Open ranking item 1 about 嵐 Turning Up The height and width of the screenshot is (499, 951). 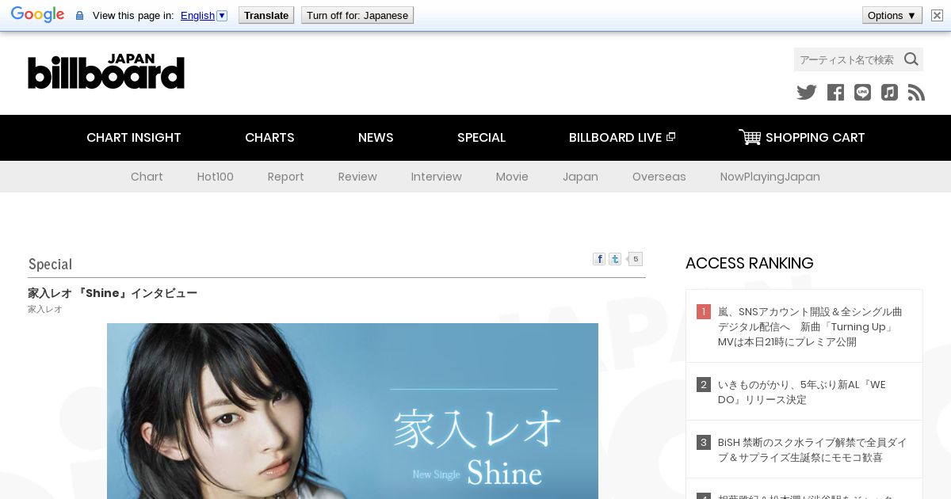[x=810, y=326]
